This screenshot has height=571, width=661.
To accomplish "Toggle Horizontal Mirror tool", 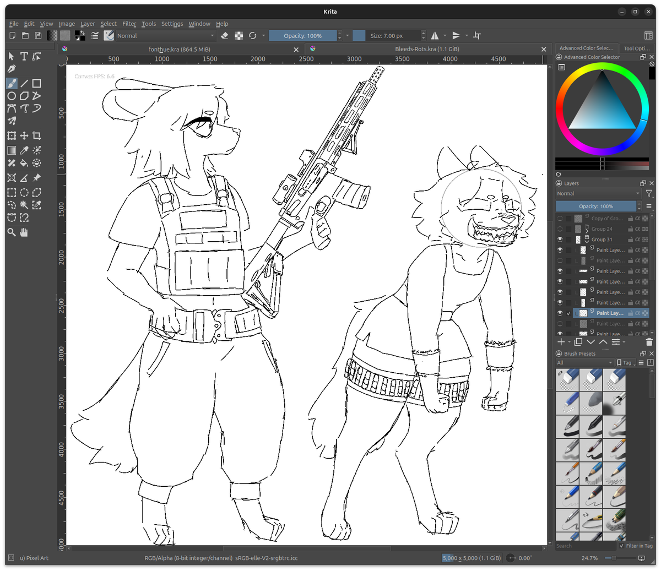I will tap(435, 35).
